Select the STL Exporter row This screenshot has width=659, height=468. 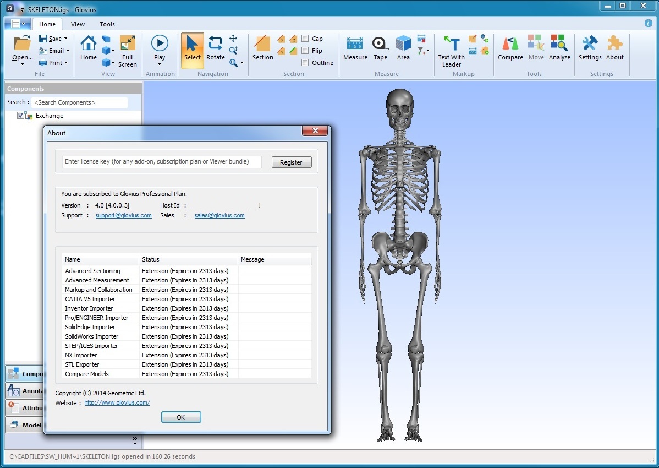coord(187,364)
